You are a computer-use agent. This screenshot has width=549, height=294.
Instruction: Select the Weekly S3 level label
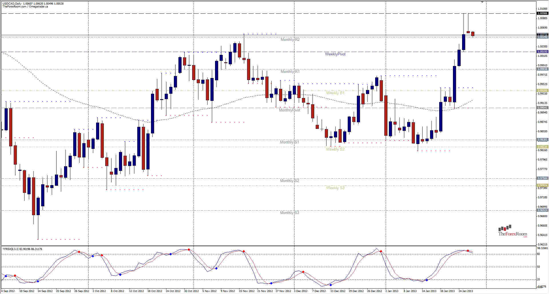pyautogui.click(x=335, y=188)
